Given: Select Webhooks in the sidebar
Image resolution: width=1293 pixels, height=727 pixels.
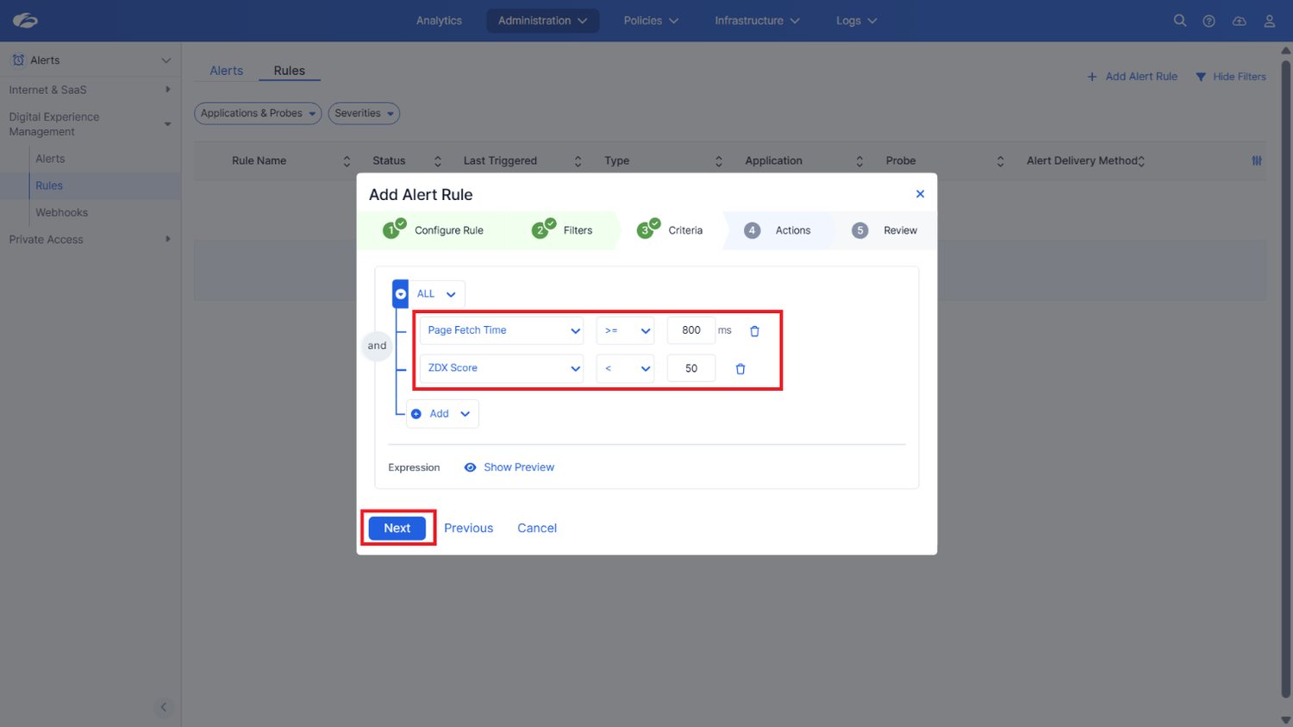Looking at the screenshot, I should point(62,213).
